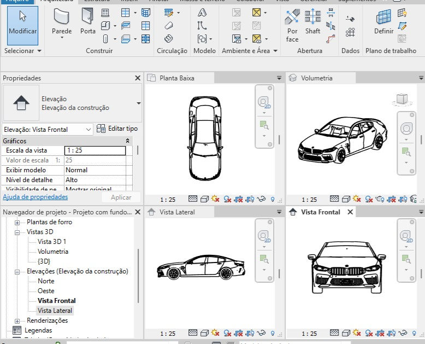Select the model text tool
Image resolution: width=425 pixels, height=344 pixels.
point(202,13)
